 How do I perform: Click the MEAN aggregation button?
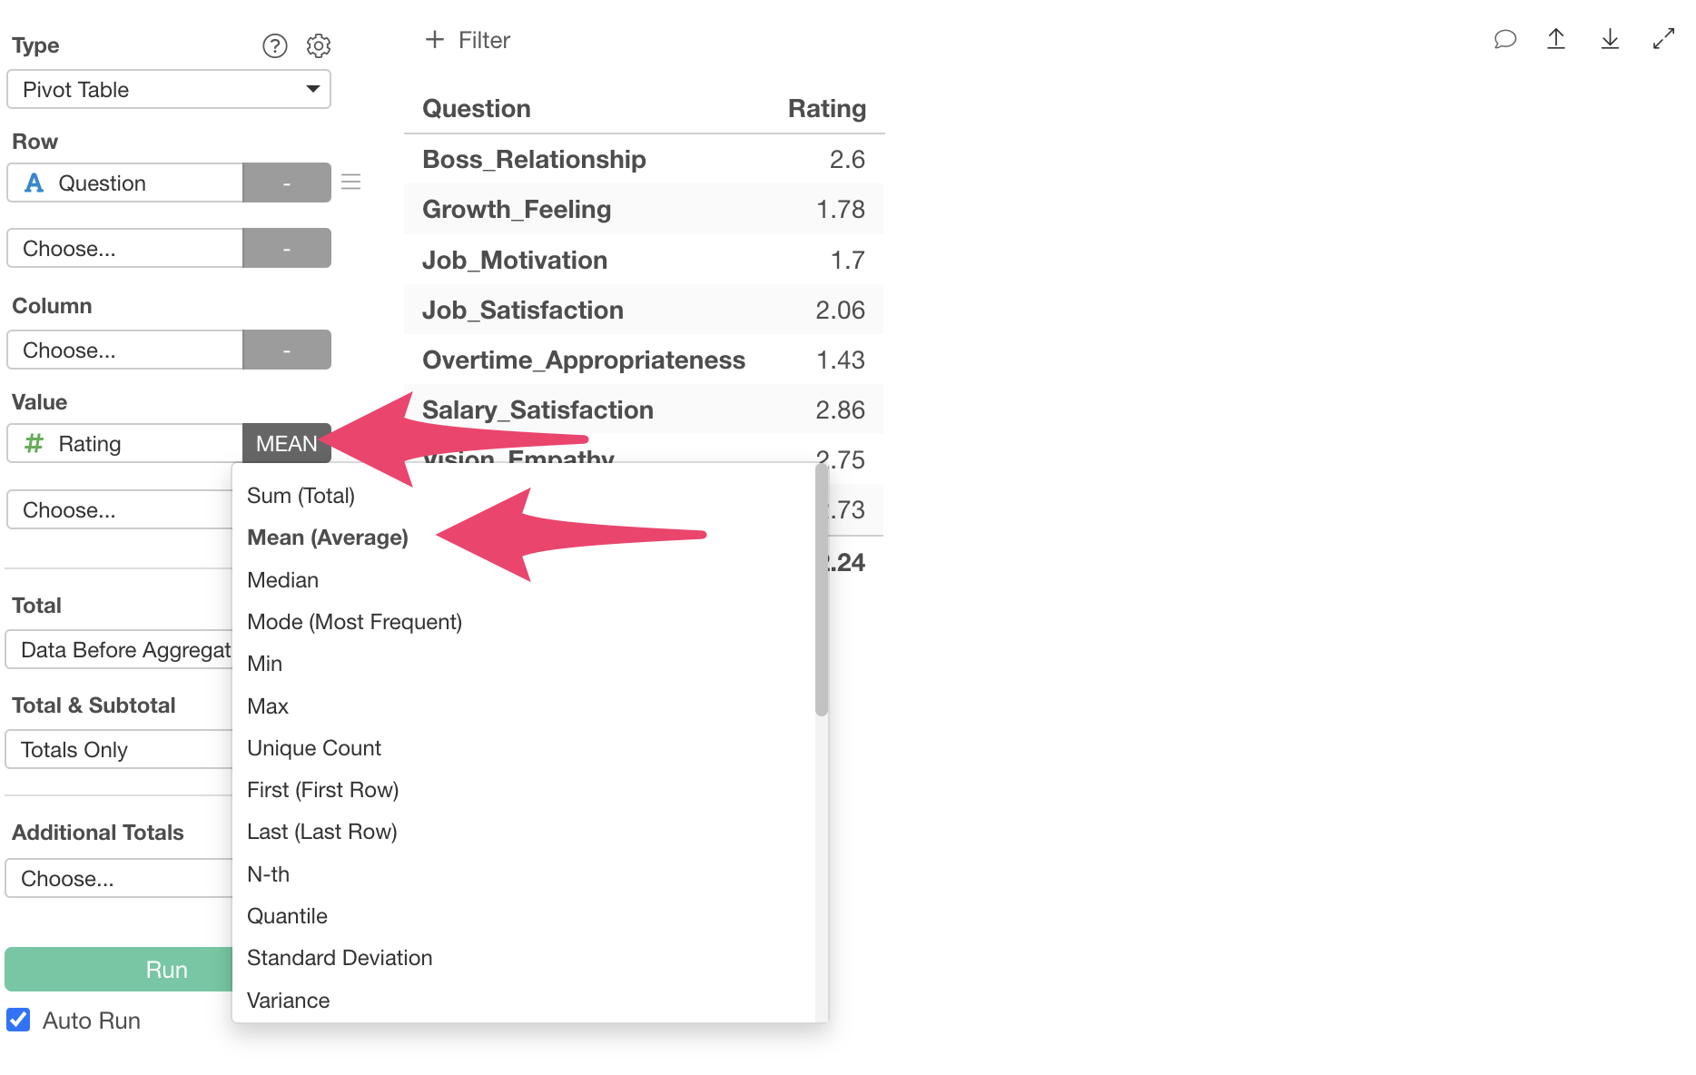point(287,443)
